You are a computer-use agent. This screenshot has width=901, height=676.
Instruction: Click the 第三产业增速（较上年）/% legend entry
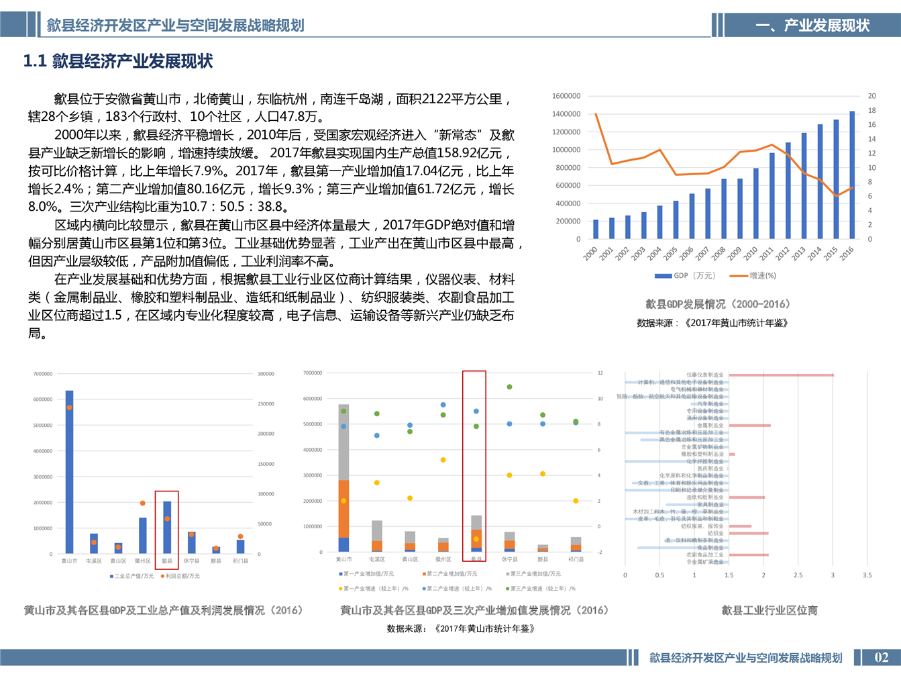click(540, 589)
